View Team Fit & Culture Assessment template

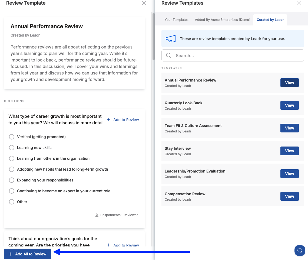[x=289, y=128]
